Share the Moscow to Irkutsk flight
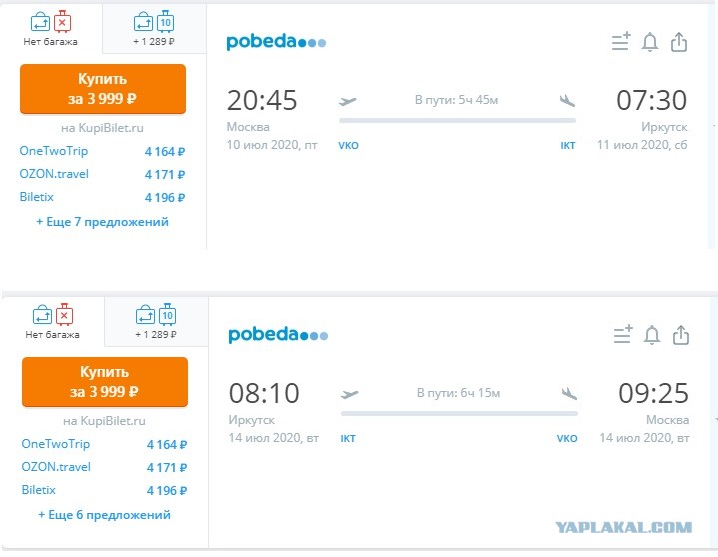The width and height of the screenshot is (718, 557). [x=679, y=42]
